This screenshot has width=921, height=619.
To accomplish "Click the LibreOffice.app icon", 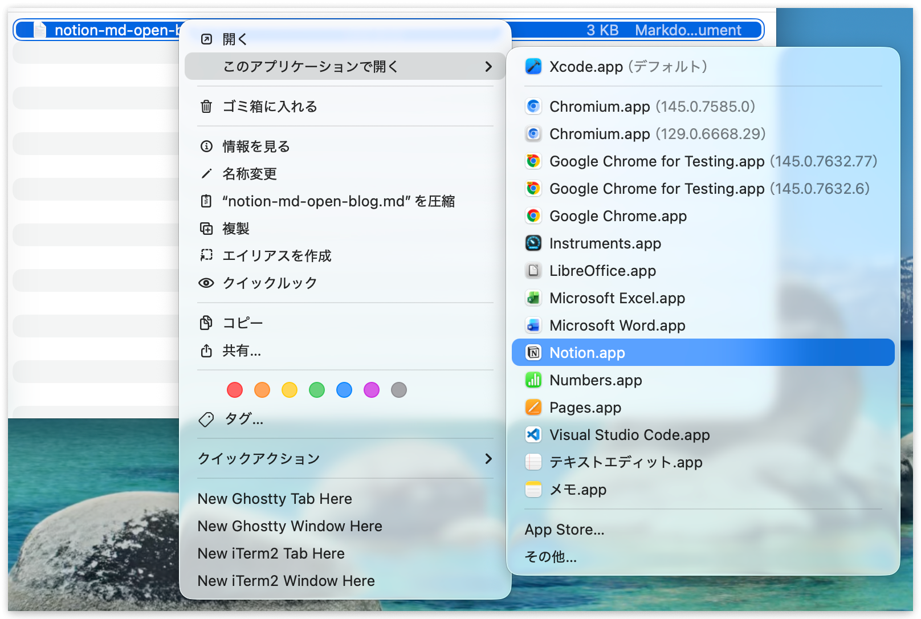I will (533, 271).
